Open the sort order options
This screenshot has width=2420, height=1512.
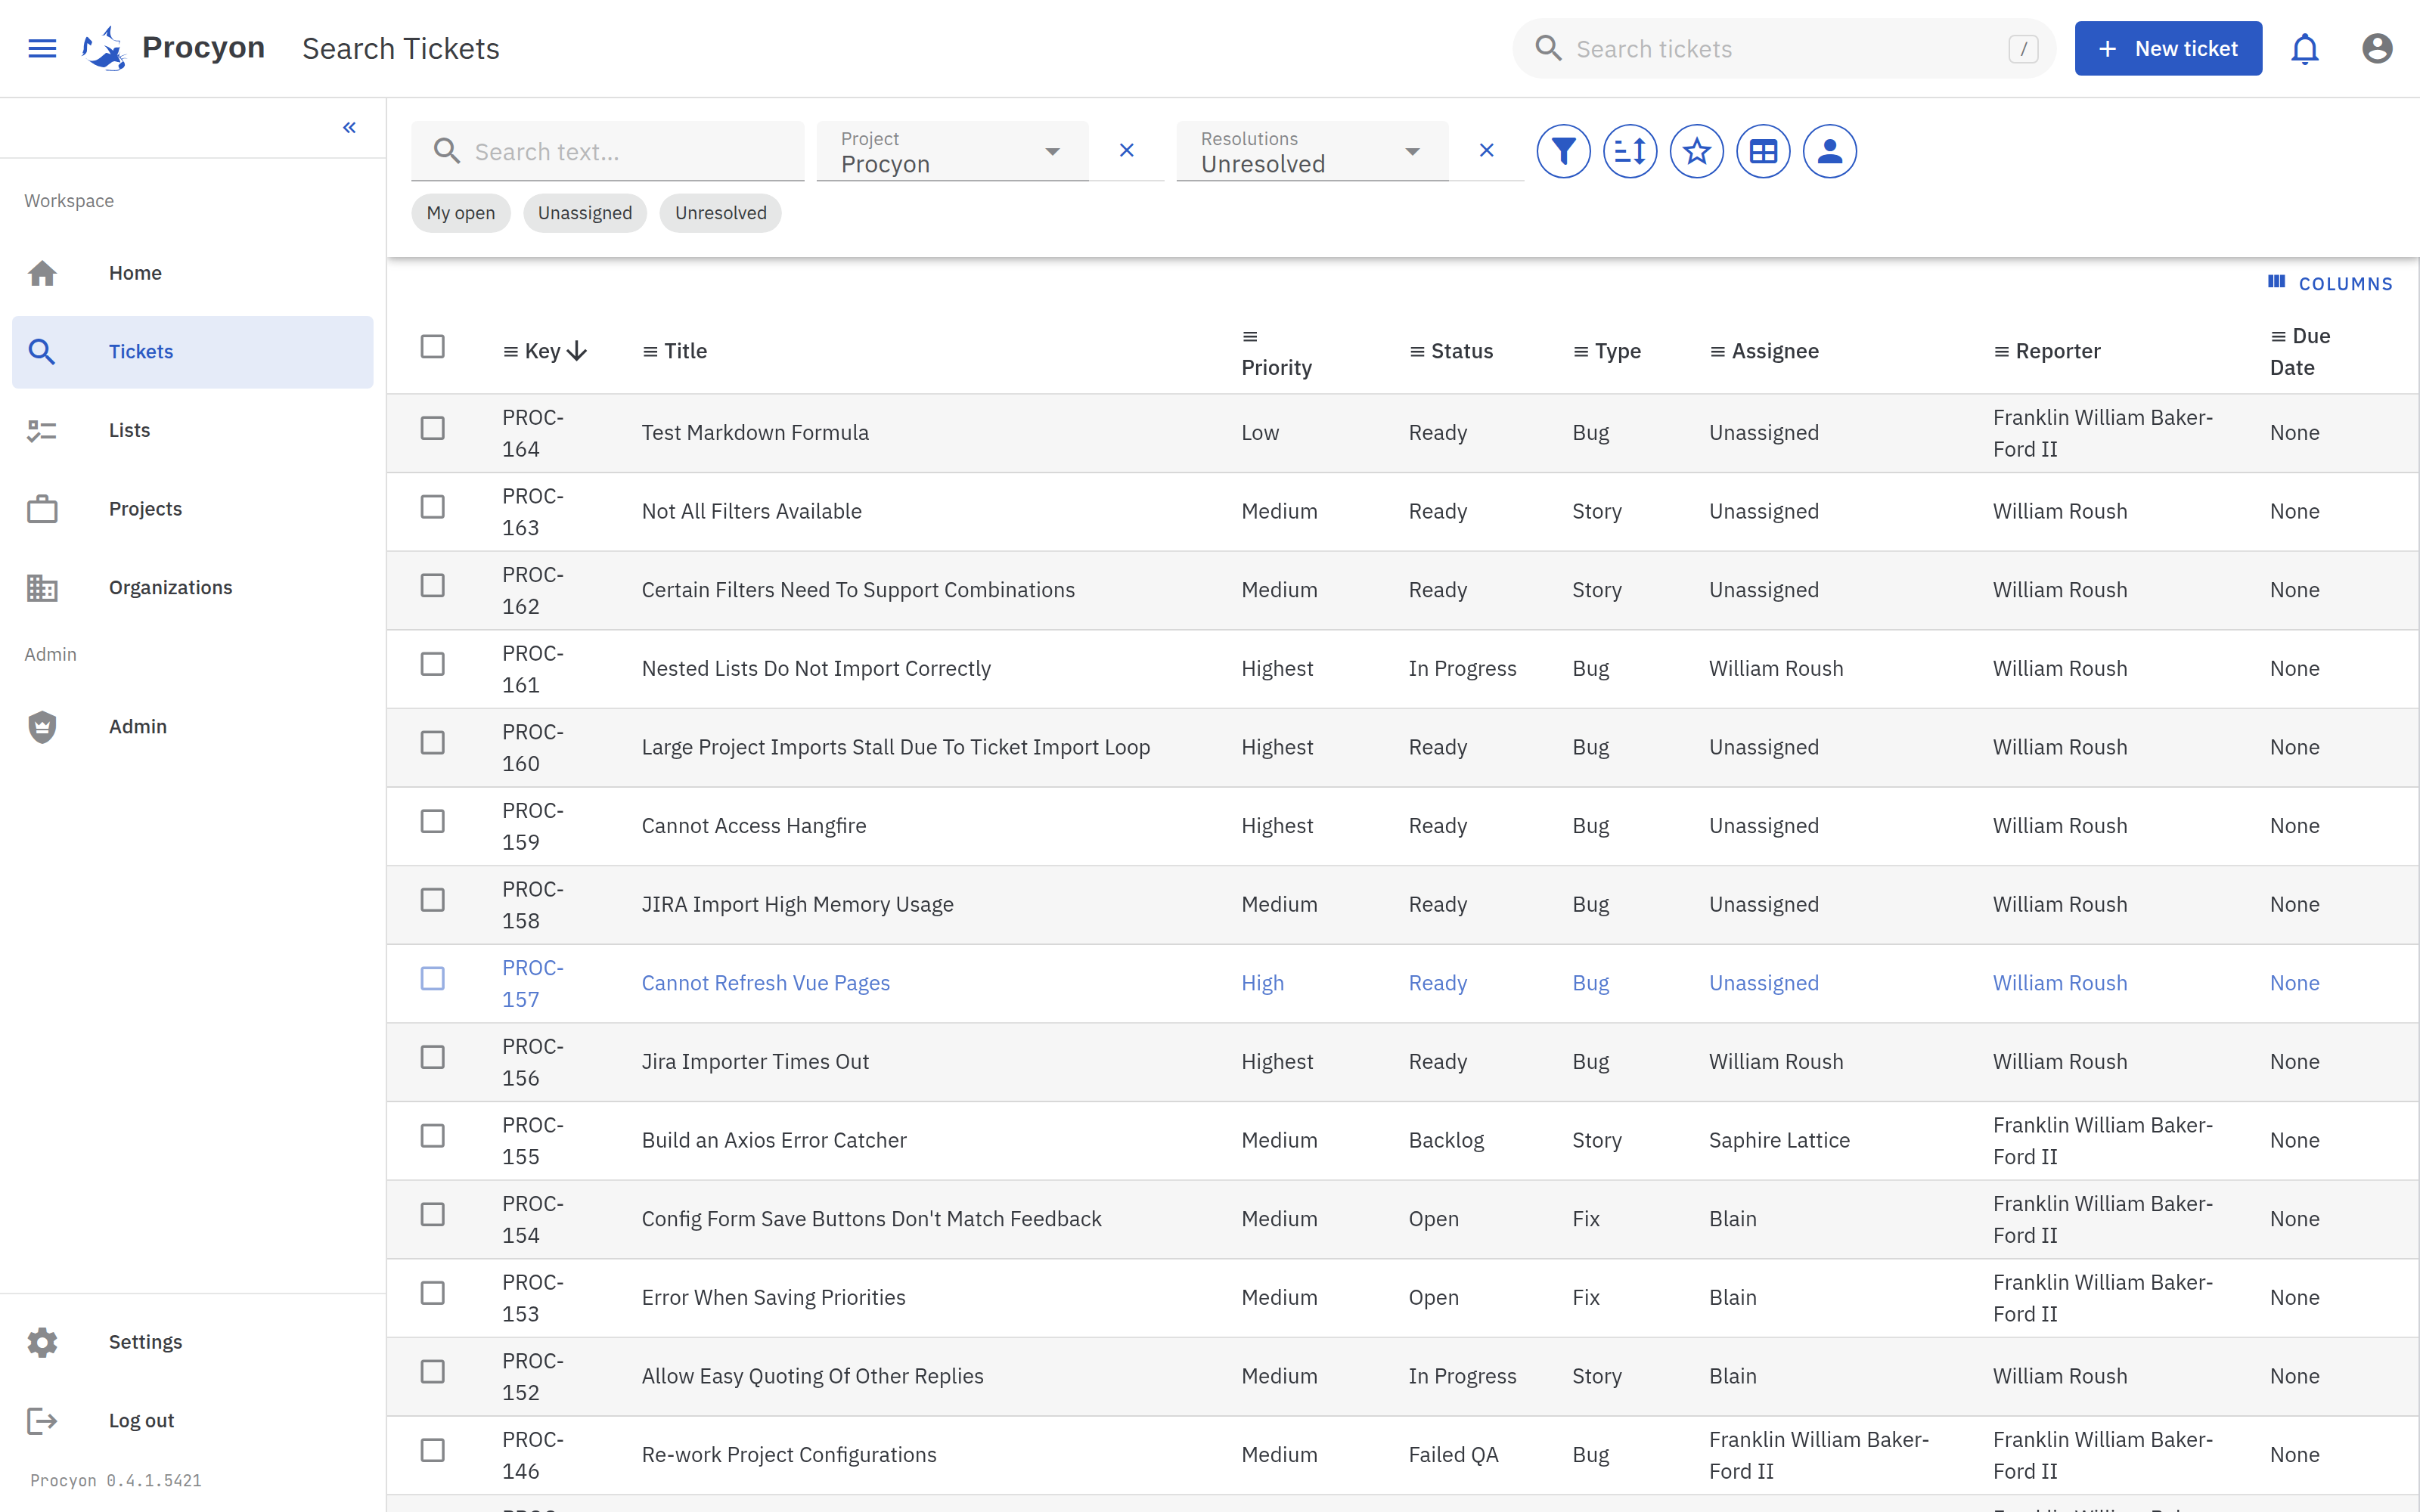1630,151
